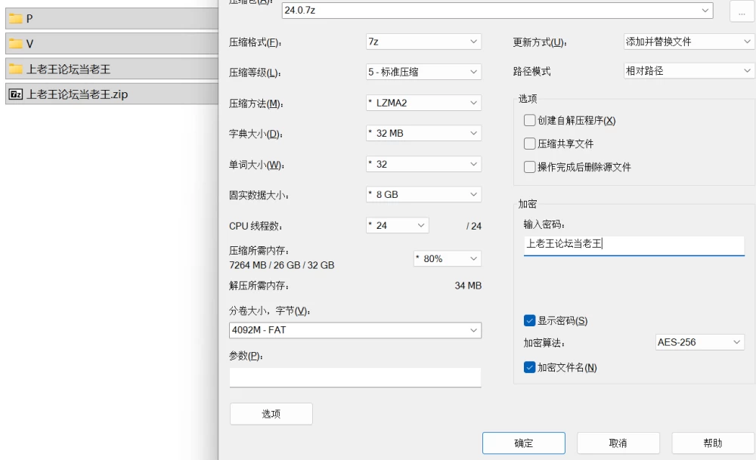
Task: Open the 单词大小 dropdown
Action: click(x=423, y=164)
